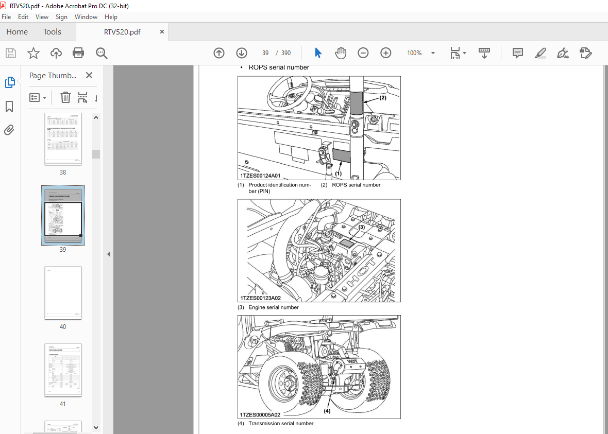Click the scrolling mode icon
The height and width of the screenshot is (434, 608).
[484, 53]
